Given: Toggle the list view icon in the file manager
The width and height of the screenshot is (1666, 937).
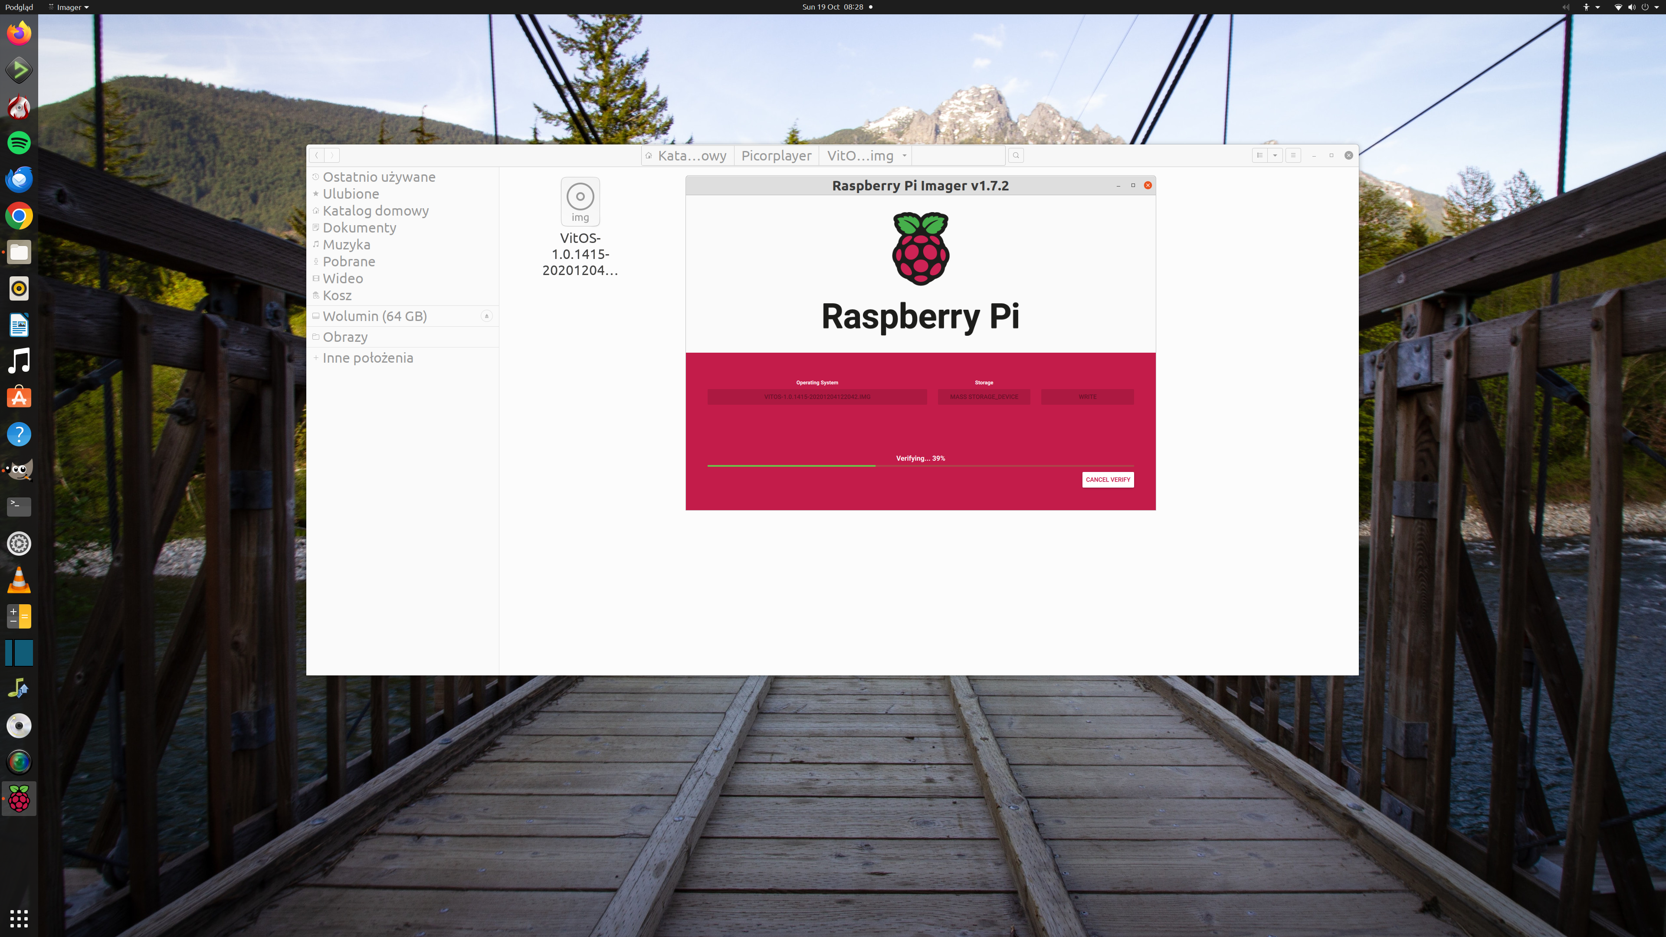Looking at the screenshot, I should 1259,155.
